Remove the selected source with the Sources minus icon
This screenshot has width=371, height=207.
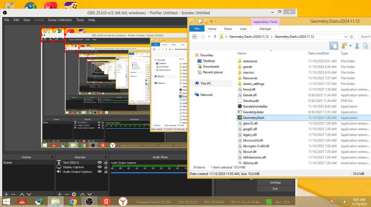pos(67,194)
